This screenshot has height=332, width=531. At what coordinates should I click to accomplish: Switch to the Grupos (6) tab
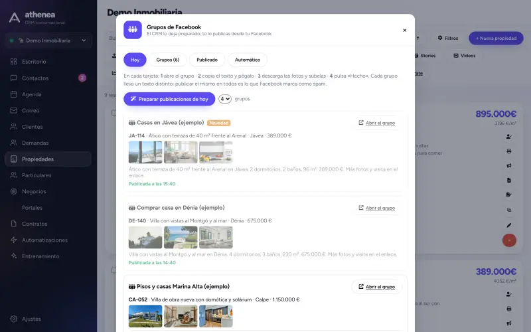click(x=168, y=60)
